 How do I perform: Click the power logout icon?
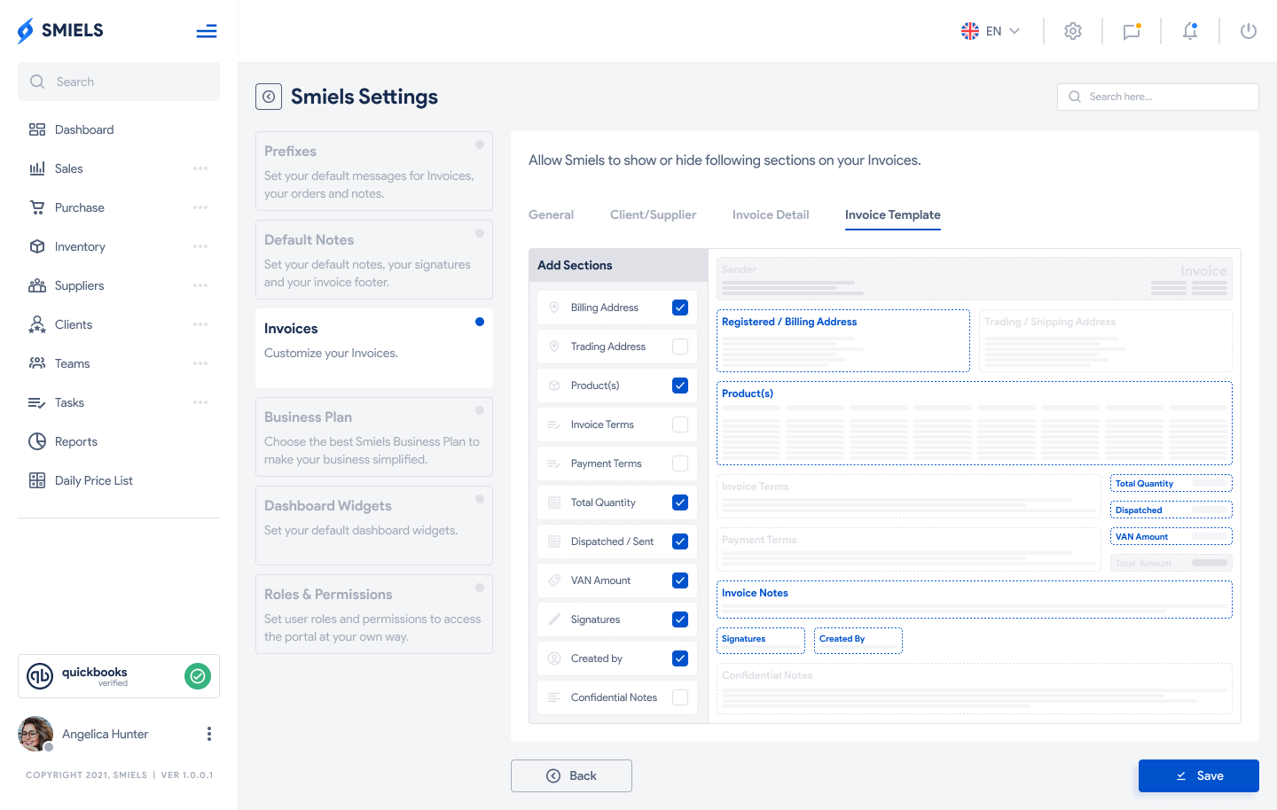(1249, 31)
